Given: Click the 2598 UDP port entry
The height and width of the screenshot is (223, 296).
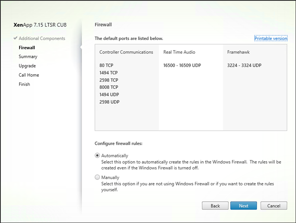Looking at the screenshot, I should [x=109, y=102].
